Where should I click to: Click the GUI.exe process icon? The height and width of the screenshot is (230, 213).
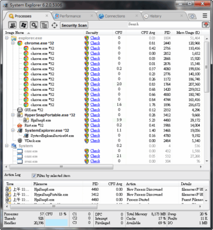[20, 110]
